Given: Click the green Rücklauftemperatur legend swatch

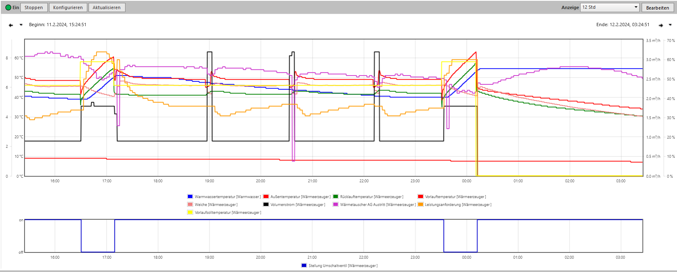Looking at the screenshot, I should [x=335, y=196].
